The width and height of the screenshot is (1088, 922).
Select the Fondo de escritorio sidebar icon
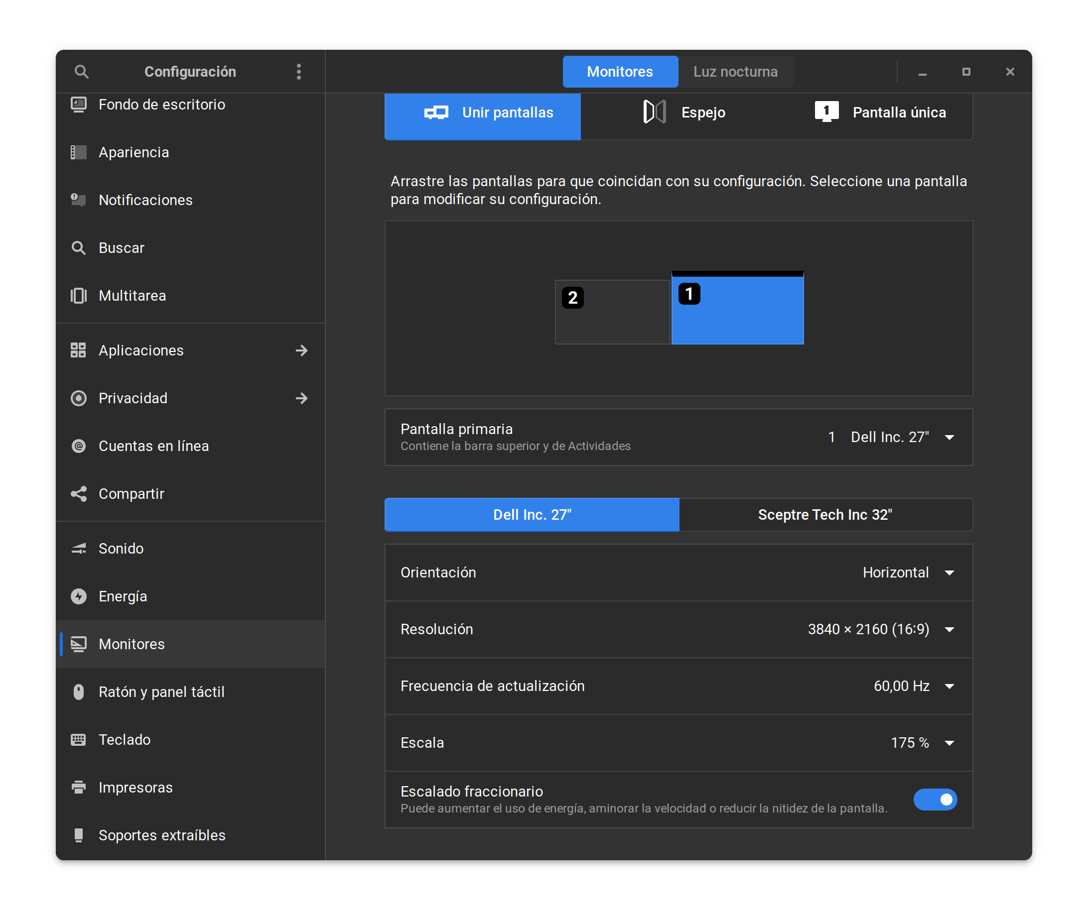coord(79,105)
